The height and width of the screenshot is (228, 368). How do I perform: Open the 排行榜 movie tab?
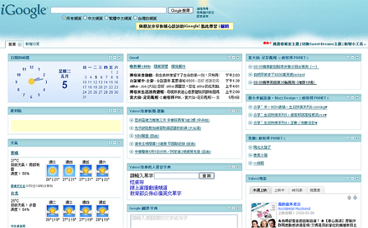tap(315, 190)
